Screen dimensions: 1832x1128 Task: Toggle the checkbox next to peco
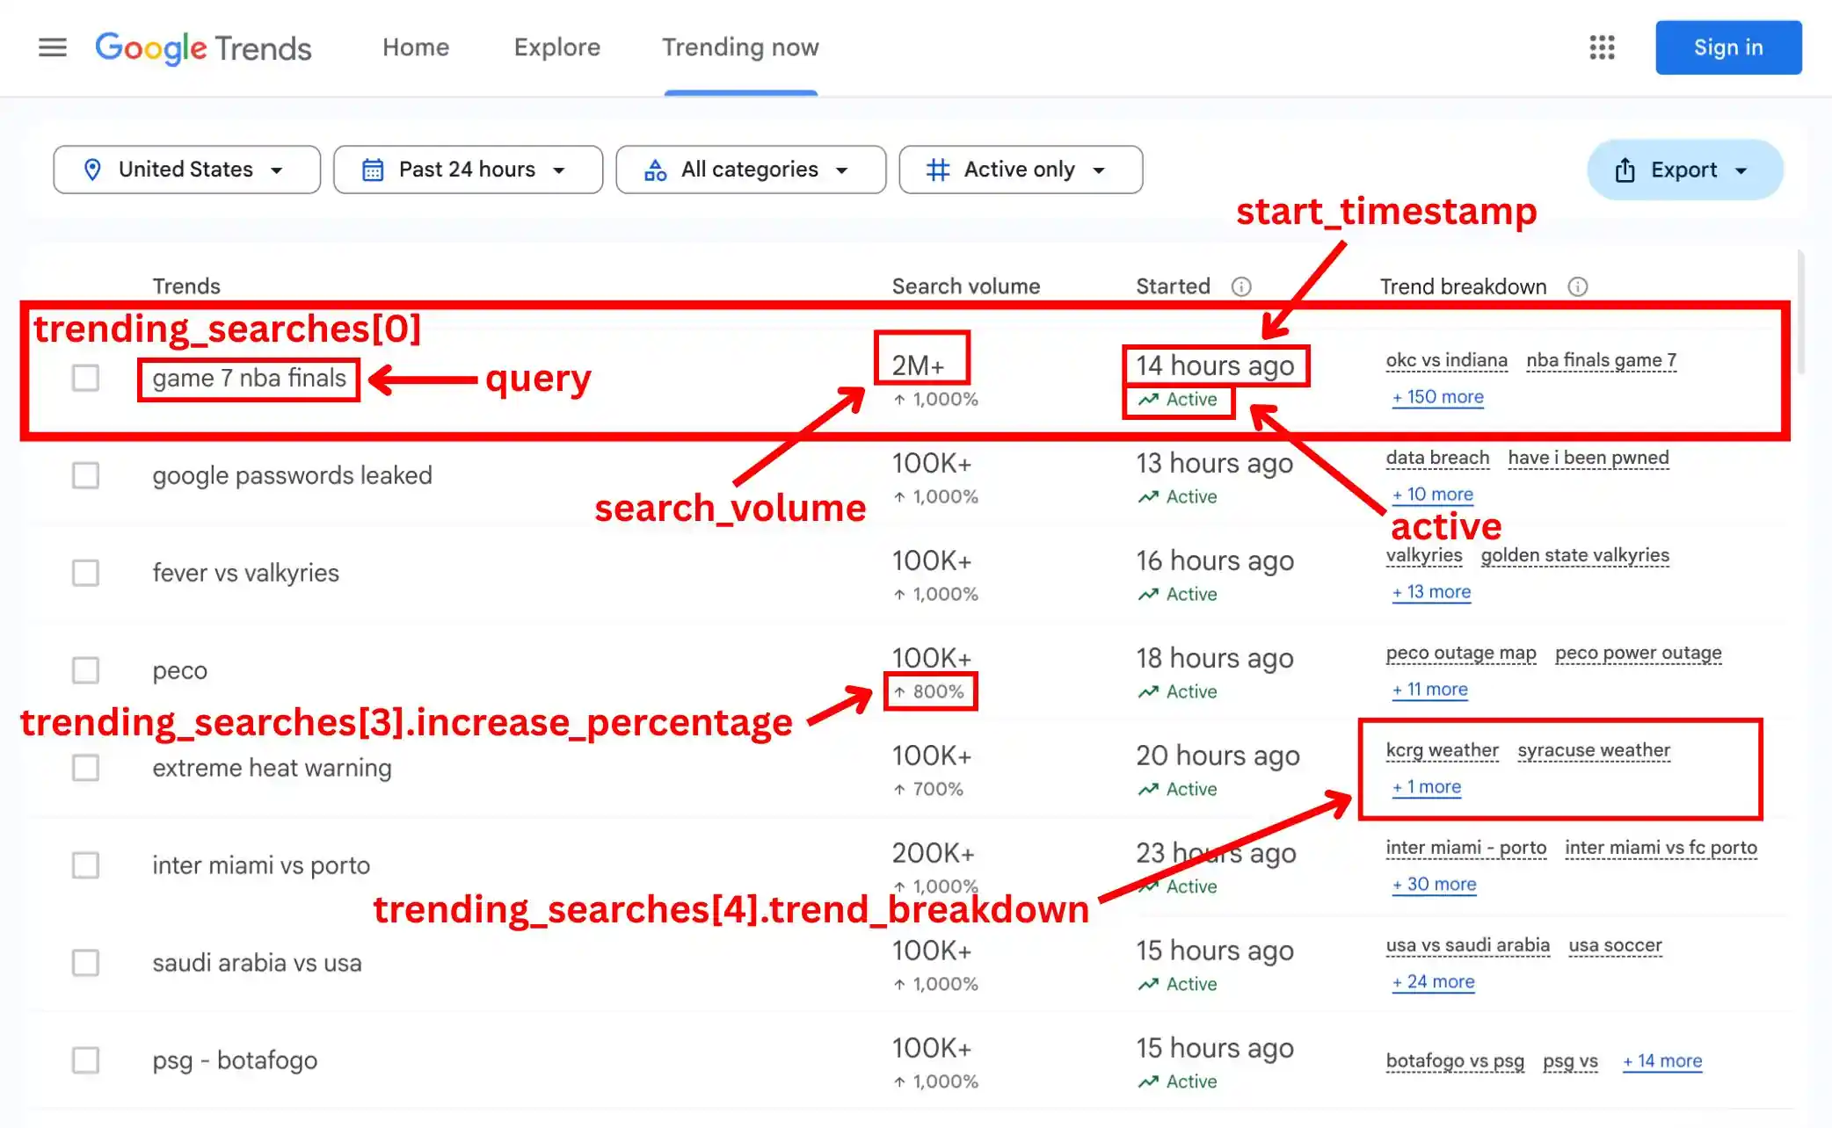coord(85,670)
